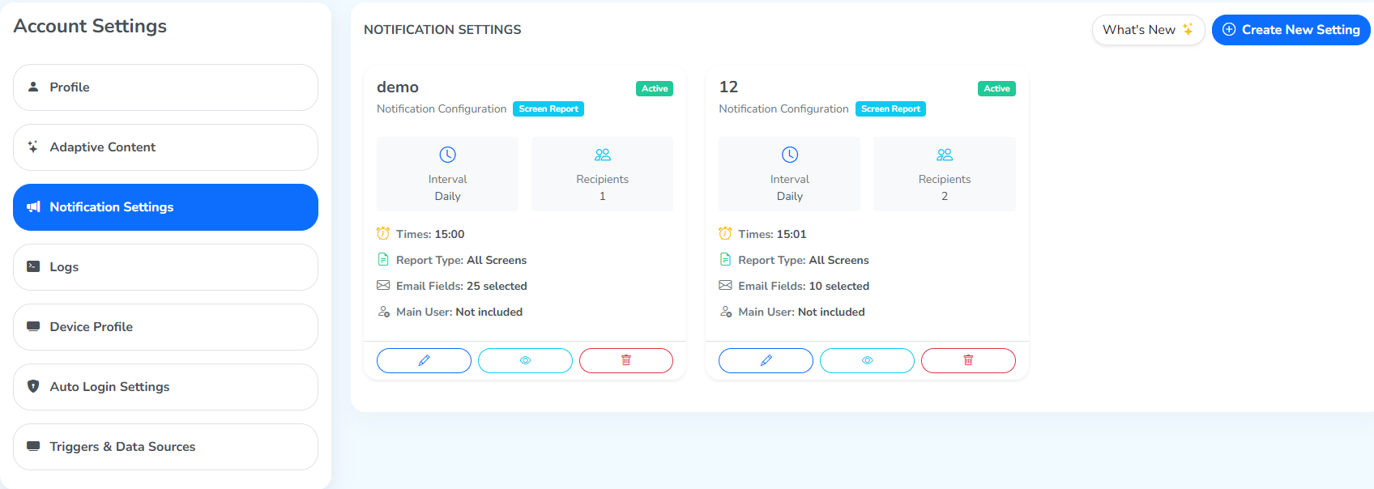Click the Device Profile monitor icon
This screenshot has height=489, width=1374.
[x=33, y=326]
